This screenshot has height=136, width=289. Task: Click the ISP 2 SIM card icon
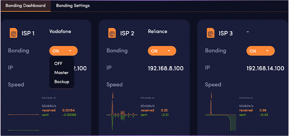(x=112, y=33)
